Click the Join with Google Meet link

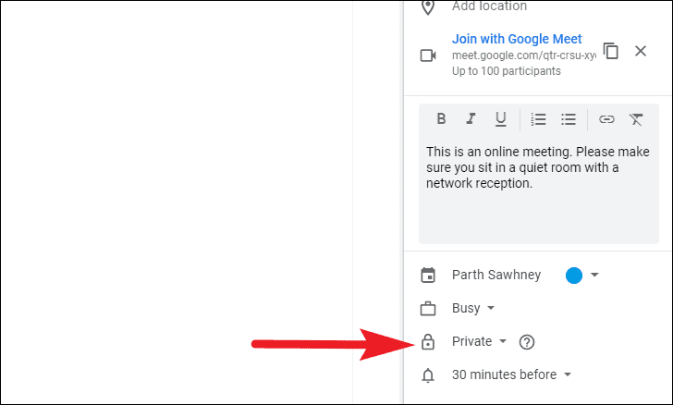pos(517,39)
